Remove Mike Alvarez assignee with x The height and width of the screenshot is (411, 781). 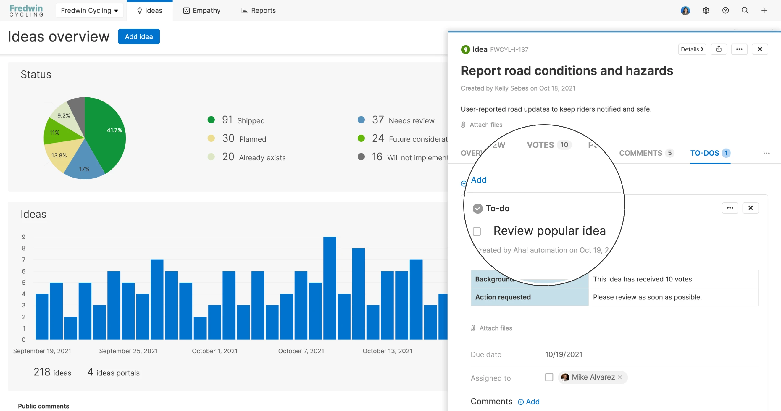620,377
